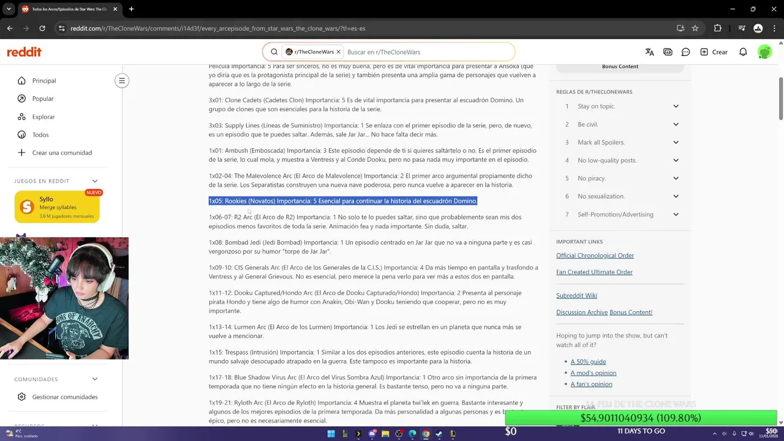Open the tab search dropdown arrow
784x441 pixels.
[x=9, y=9]
